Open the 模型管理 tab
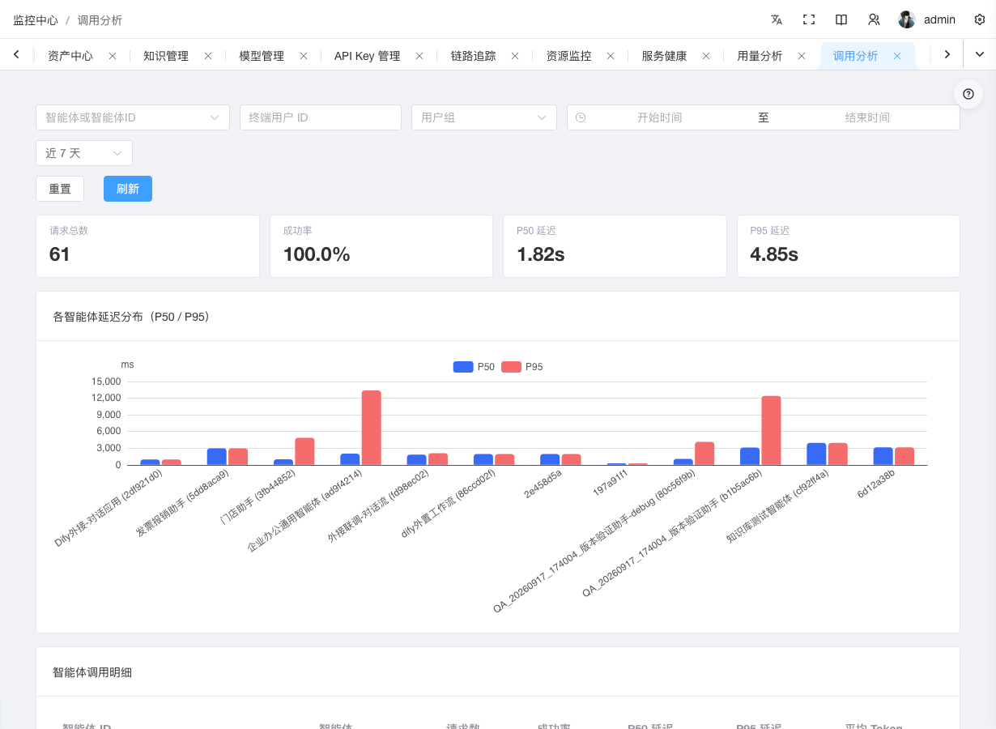This screenshot has width=996, height=729. (x=262, y=56)
